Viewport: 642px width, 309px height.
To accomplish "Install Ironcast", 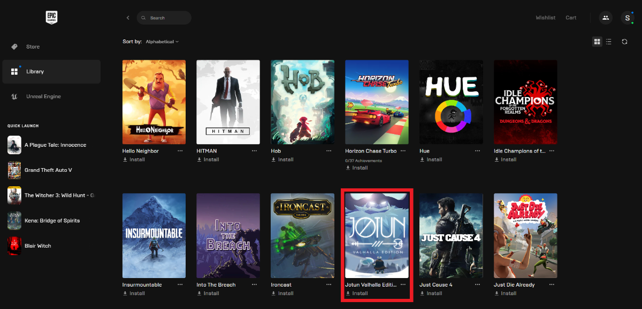I will [282, 293].
